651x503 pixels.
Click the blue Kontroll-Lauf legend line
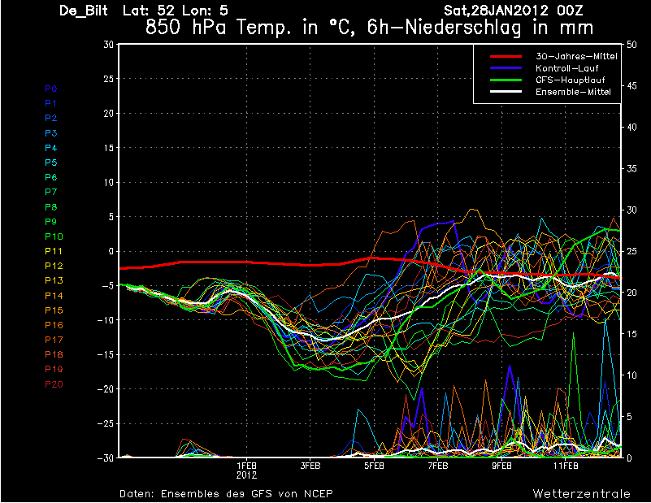tap(506, 68)
